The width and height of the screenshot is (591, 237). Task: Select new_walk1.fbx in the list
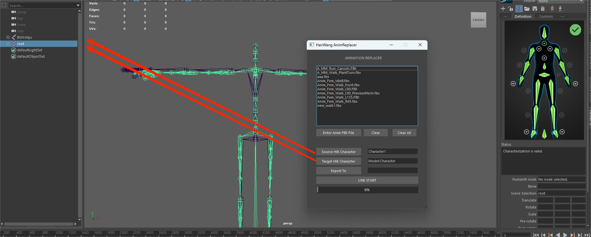(x=367, y=106)
